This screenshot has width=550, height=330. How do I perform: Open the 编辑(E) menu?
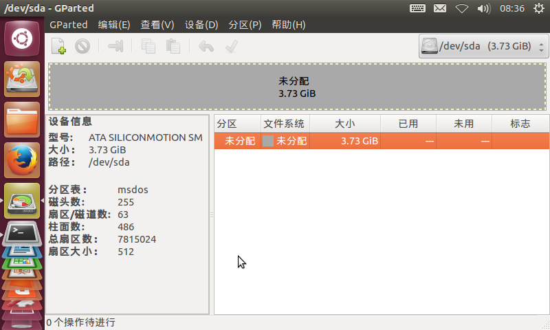[x=114, y=25]
